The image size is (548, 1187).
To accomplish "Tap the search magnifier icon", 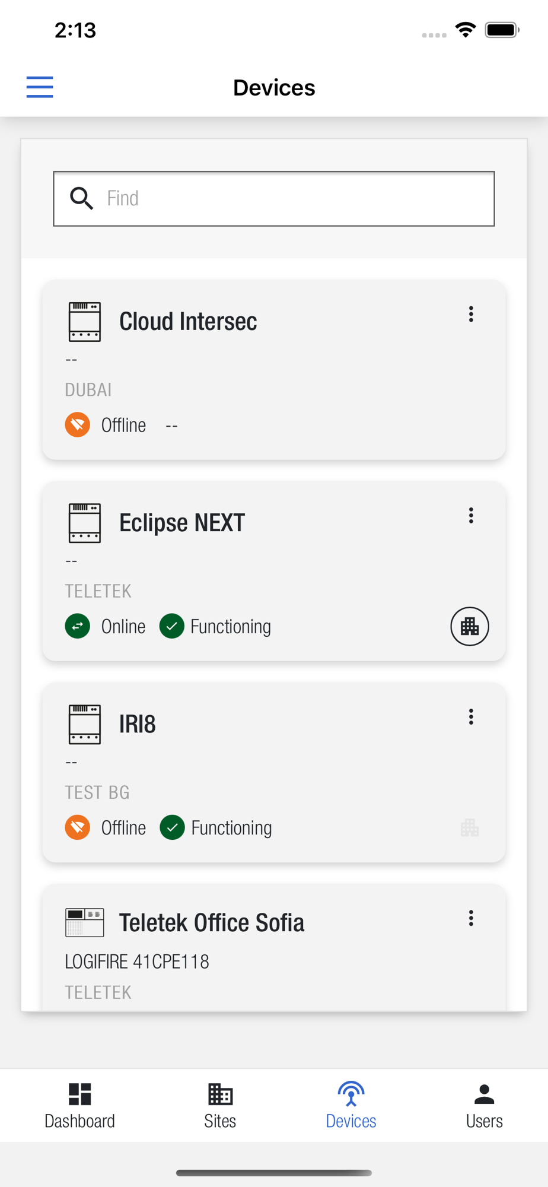I will 81,198.
